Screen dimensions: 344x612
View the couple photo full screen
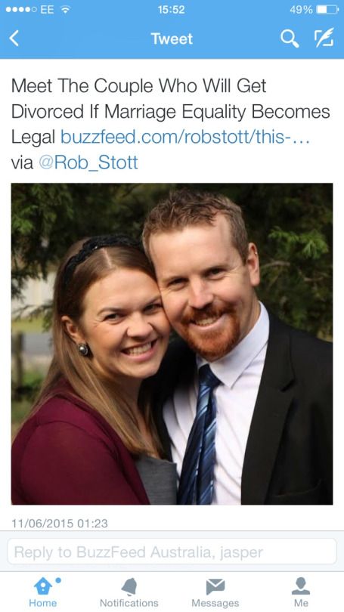172,344
